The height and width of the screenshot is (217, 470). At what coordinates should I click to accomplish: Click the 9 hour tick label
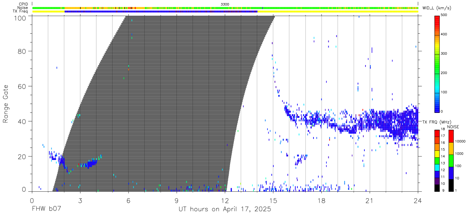[x=176, y=201]
